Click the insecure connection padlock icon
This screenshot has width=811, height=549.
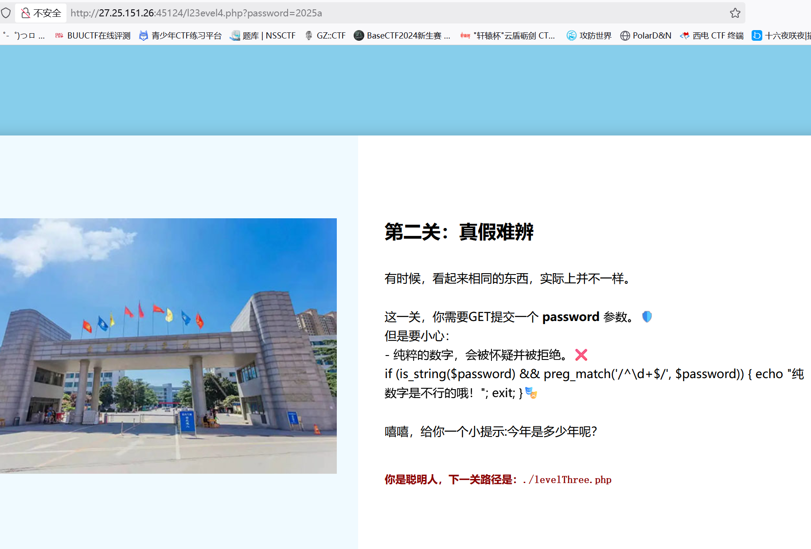coord(26,13)
